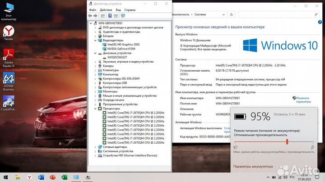The height and width of the screenshot is (182, 325).
Task: Expand the Контроллеры USB category
Action: [x=95, y=83]
